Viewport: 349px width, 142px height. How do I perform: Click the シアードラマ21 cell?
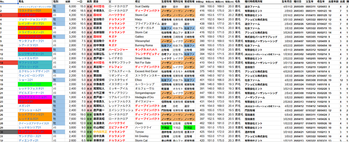click(35, 46)
